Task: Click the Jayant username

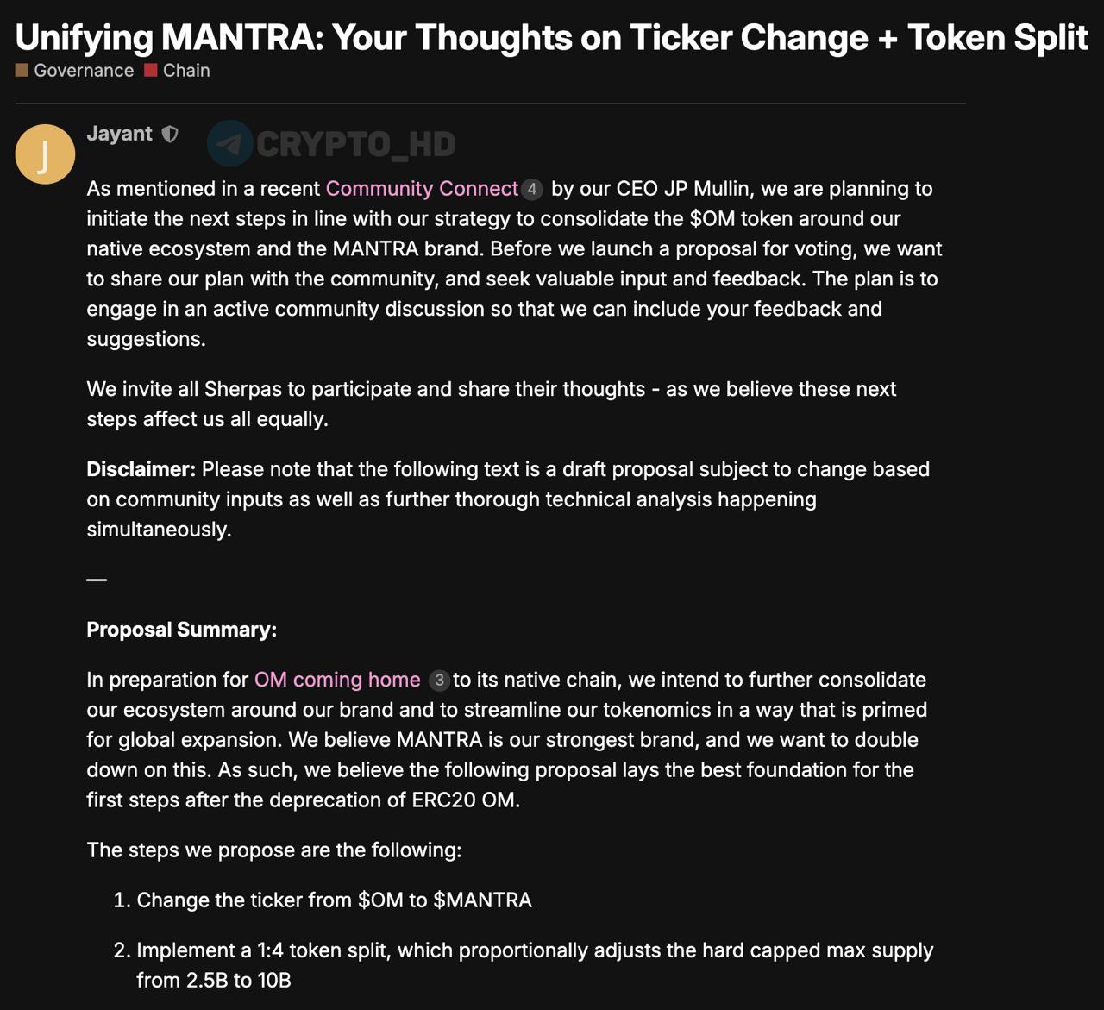Action: click(x=119, y=134)
